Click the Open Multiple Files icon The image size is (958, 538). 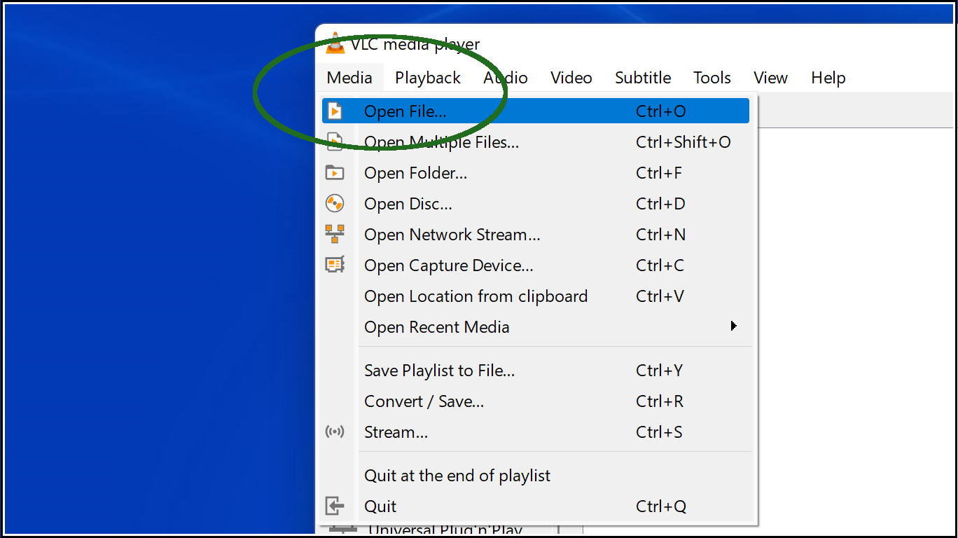tap(335, 142)
